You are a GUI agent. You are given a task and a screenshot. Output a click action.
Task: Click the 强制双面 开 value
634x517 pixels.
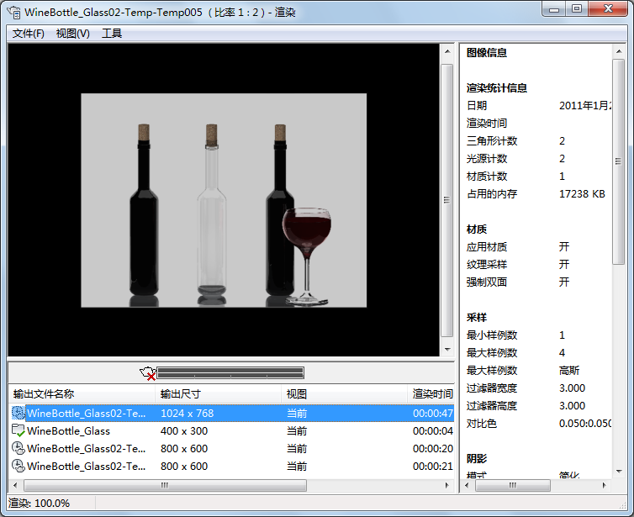pos(564,282)
